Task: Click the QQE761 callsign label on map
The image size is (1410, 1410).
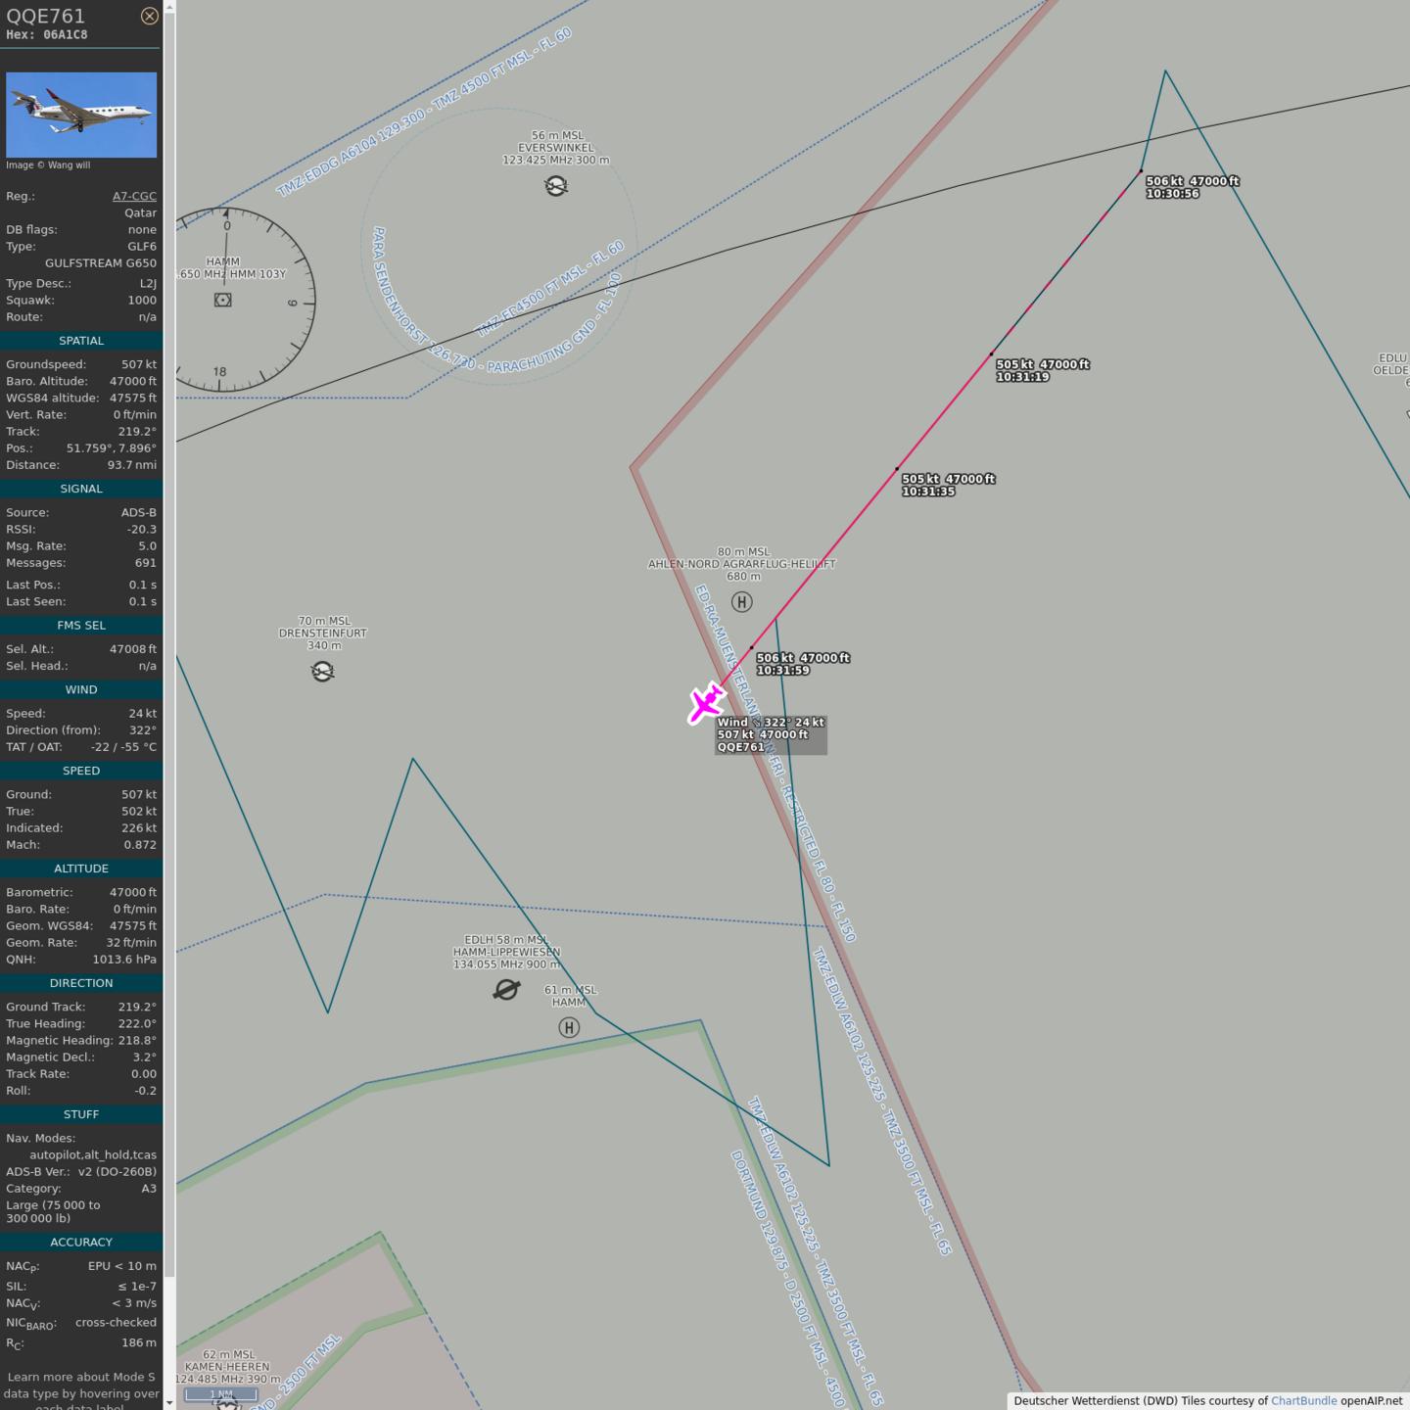Action: [740, 747]
